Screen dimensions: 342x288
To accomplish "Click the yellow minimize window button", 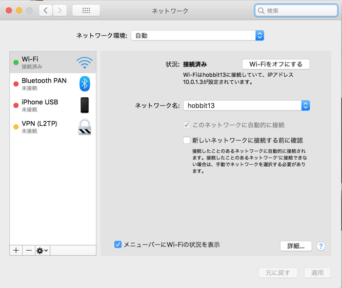I will pos(19,10).
